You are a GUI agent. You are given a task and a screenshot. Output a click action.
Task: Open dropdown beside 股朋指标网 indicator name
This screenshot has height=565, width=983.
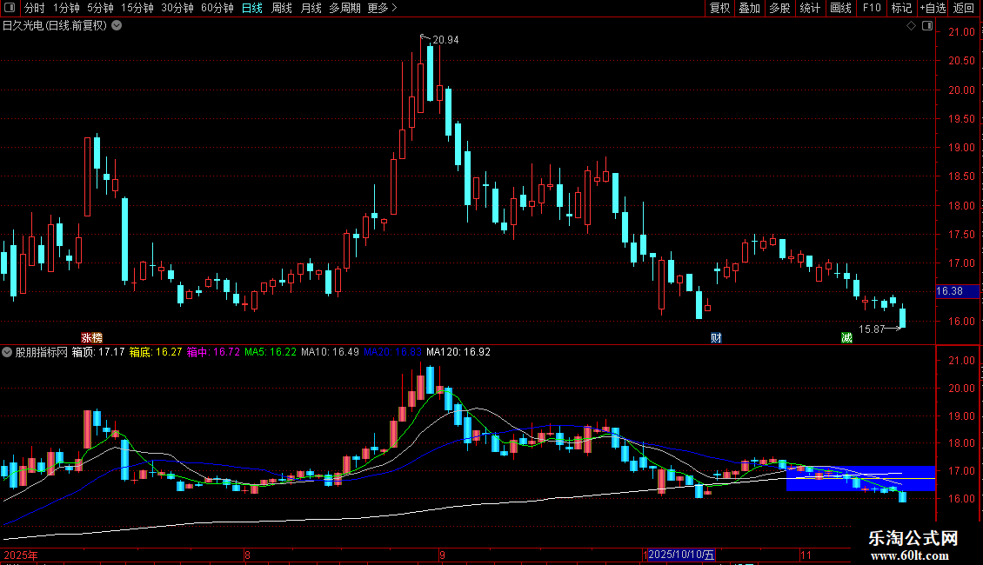(x=7, y=352)
